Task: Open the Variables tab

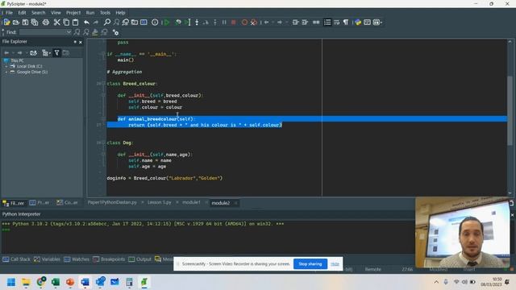Action: click(47, 259)
